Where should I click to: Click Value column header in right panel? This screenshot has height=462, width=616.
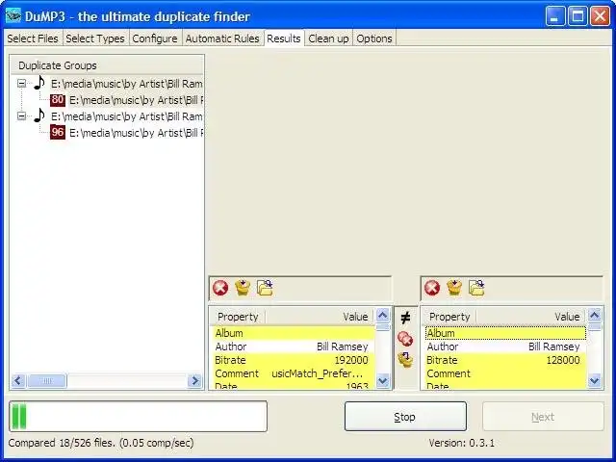pyautogui.click(x=531, y=317)
